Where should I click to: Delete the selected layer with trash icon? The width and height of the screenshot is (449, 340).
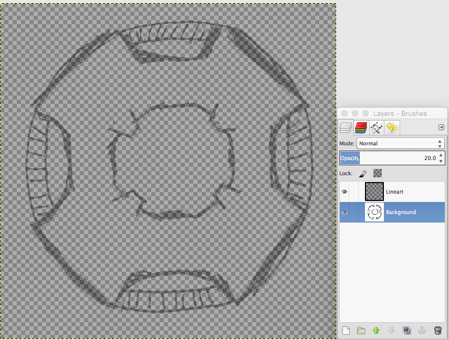pos(437,331)
